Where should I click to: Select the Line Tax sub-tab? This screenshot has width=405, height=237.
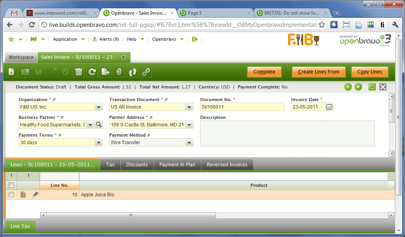click(x=20, y=226)
